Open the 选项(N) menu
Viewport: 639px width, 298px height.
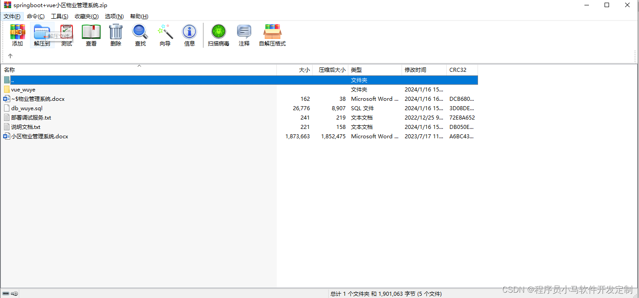point(114,16)
